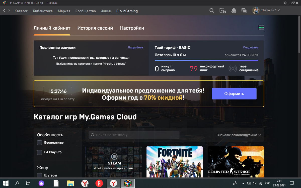Open 'Подробнее' link for the BASIC tariff

[251, 47]
